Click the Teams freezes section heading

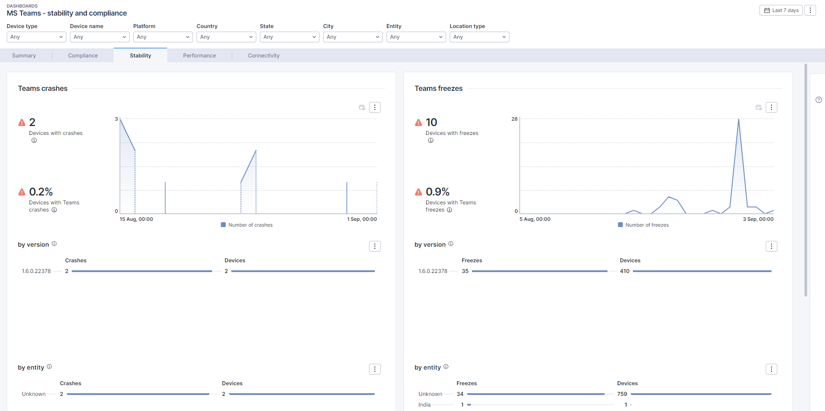click(x=439, y=89)
